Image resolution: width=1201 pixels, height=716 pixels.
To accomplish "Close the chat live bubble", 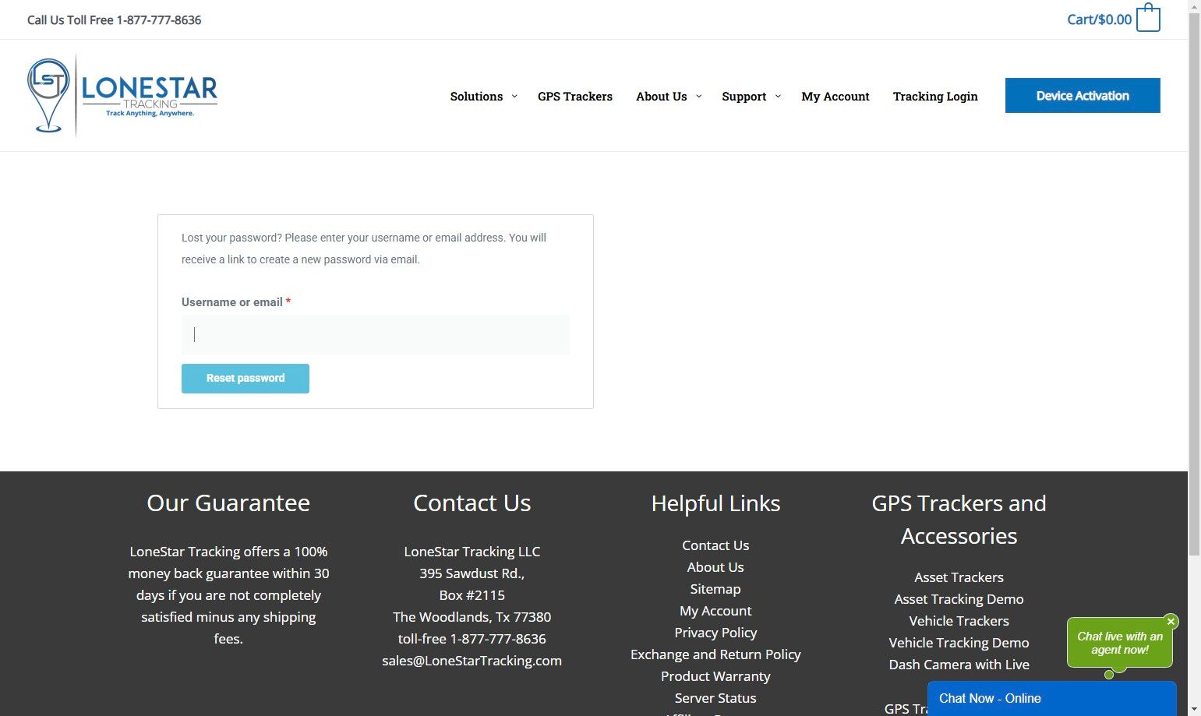I will point(1171,622).
